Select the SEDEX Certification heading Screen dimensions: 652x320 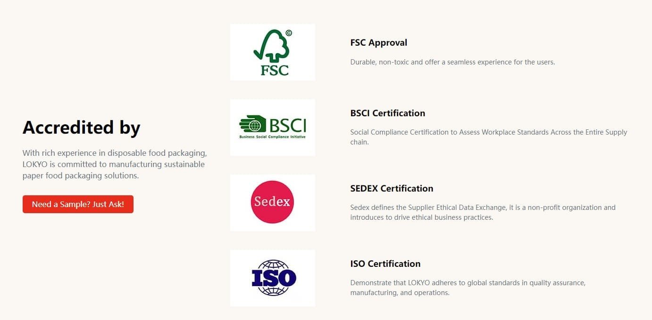[392, 188]
